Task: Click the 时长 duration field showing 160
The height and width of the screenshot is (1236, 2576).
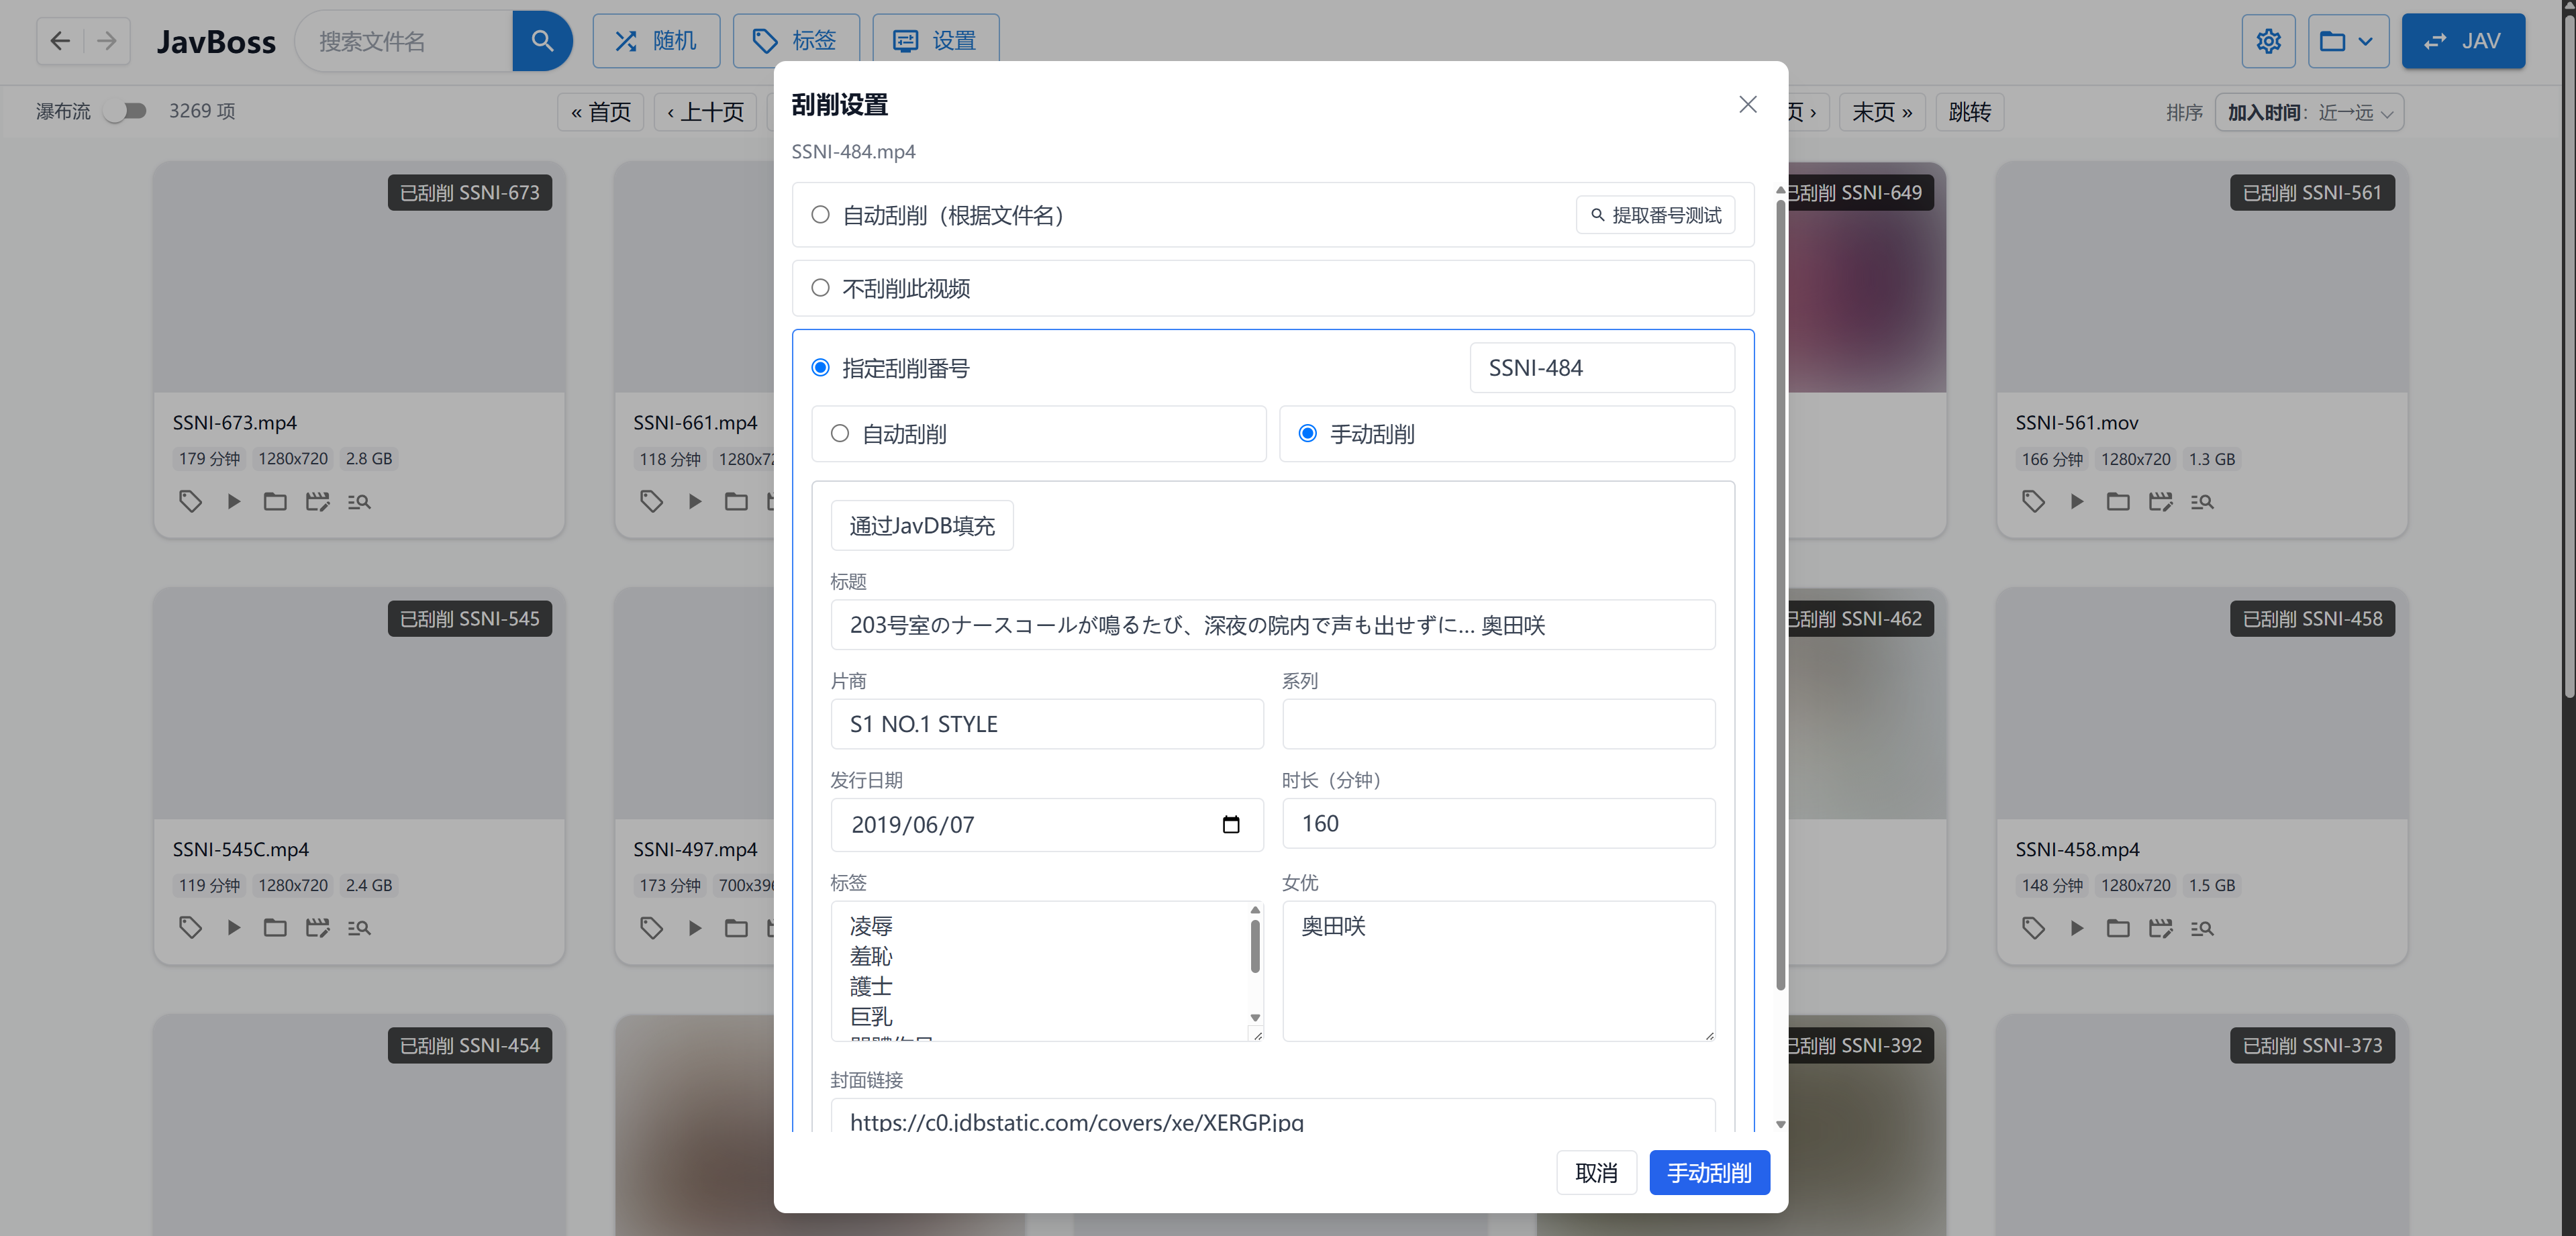Action: 1498,824
